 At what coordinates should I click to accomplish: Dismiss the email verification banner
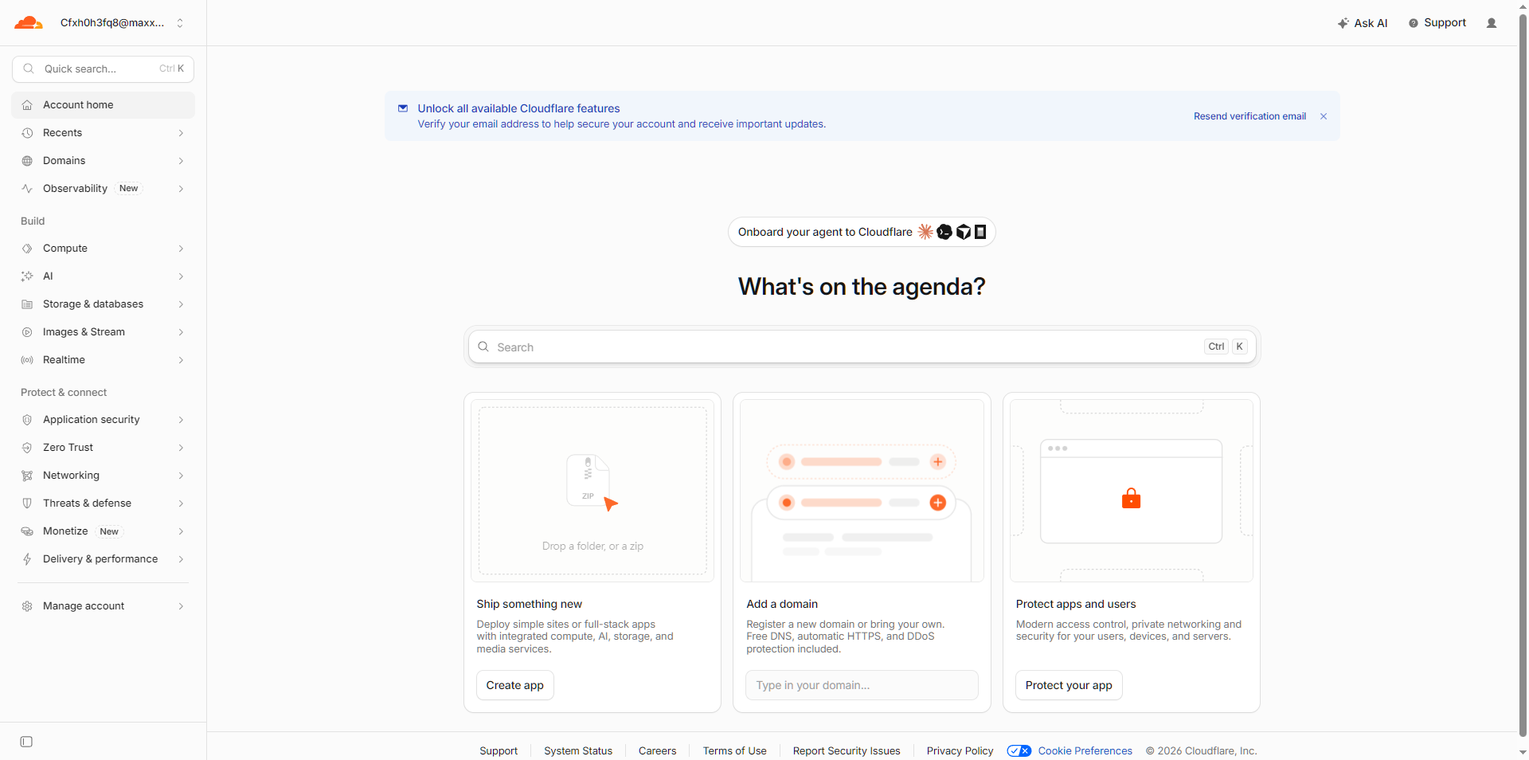(x=1324, y=116)
